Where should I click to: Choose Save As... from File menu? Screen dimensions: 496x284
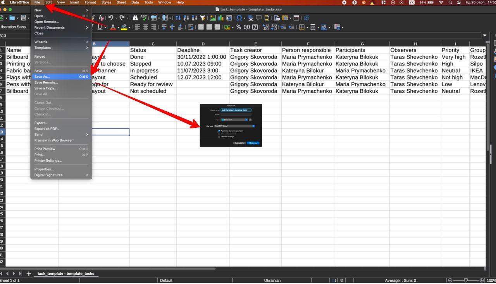tap(42, 77)
